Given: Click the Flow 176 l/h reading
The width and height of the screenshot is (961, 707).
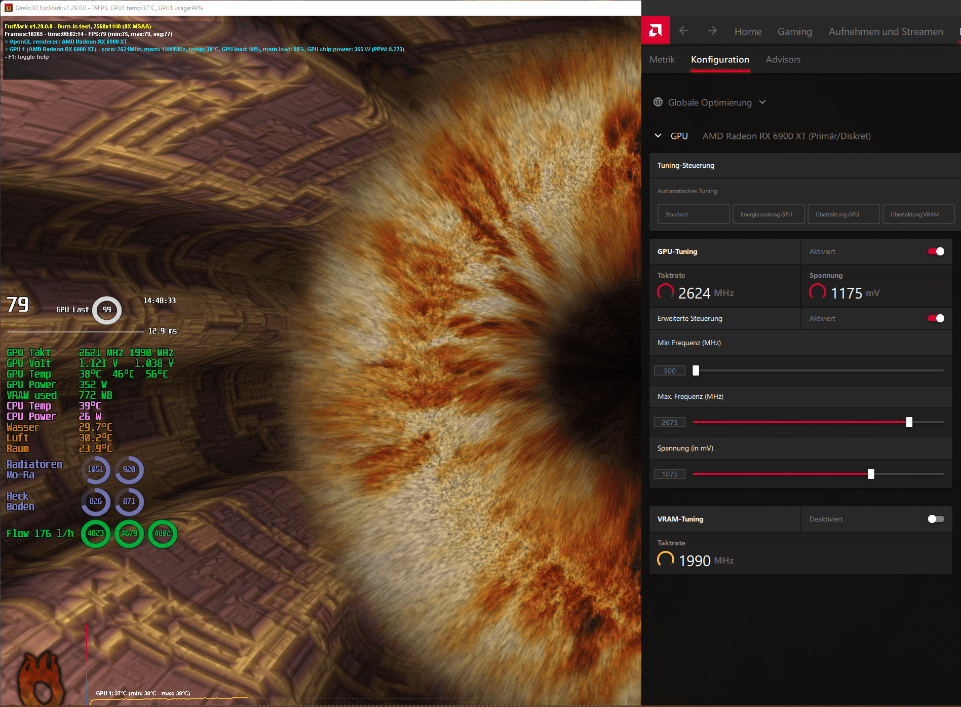Looking at the screenshot, I should click(x=40, y=533).
